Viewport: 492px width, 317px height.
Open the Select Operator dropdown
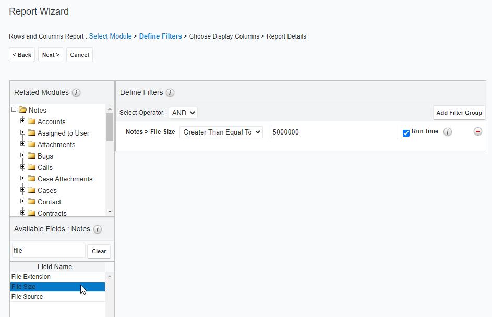coord(183,113)
